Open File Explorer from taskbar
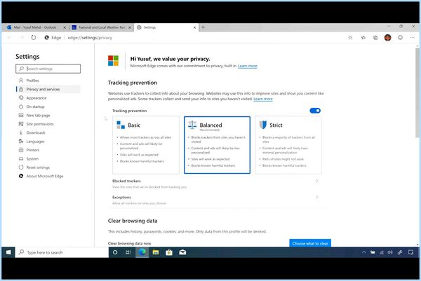Screen dimensions: 421x281 [156, 252]
